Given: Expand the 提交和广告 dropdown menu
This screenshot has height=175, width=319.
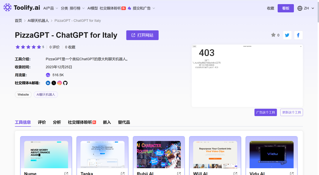Looking at the screenshot, I should (x=144, y=8).
